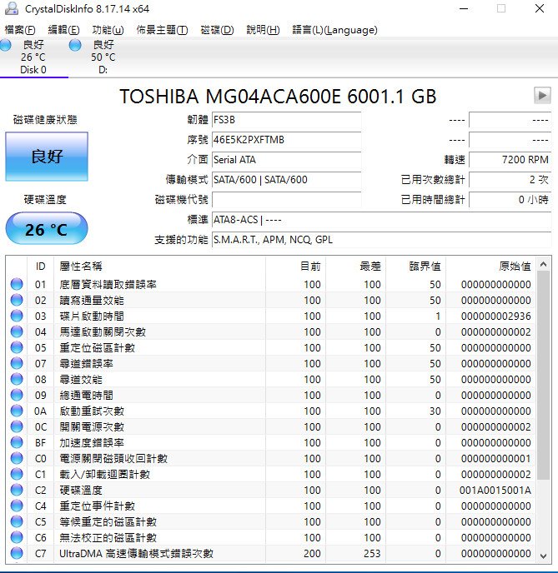Open the 說明(H) menu
The width and height of the screenshot is (558, 573).
point(263,30)
